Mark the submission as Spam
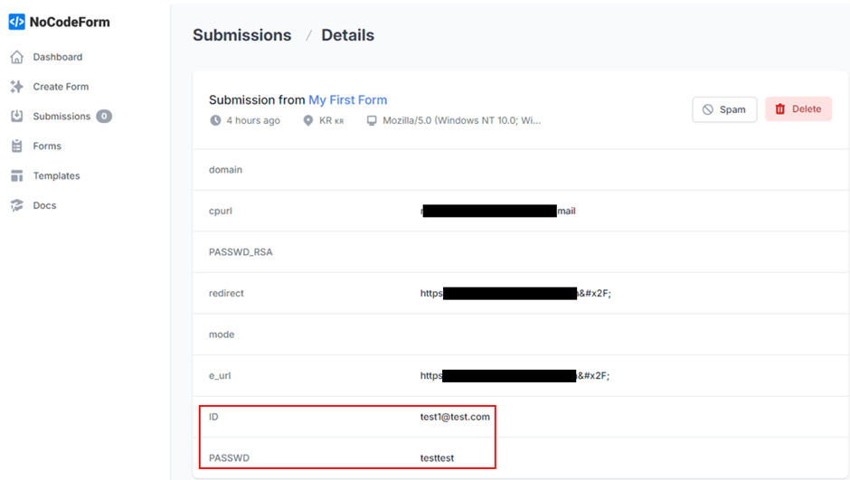Image resolution: width=850 pixels, height=480 pixels. (x=724, y=109)
